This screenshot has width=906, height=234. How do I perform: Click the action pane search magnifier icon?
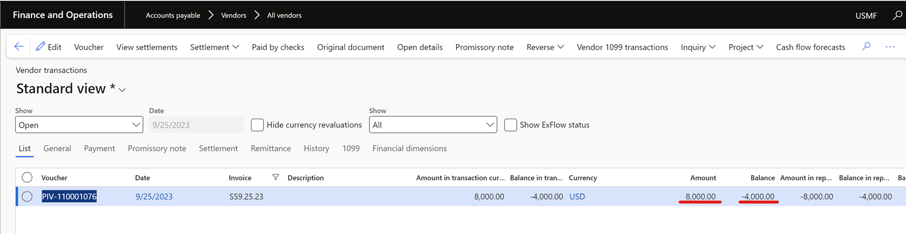(x=867, y=47)
